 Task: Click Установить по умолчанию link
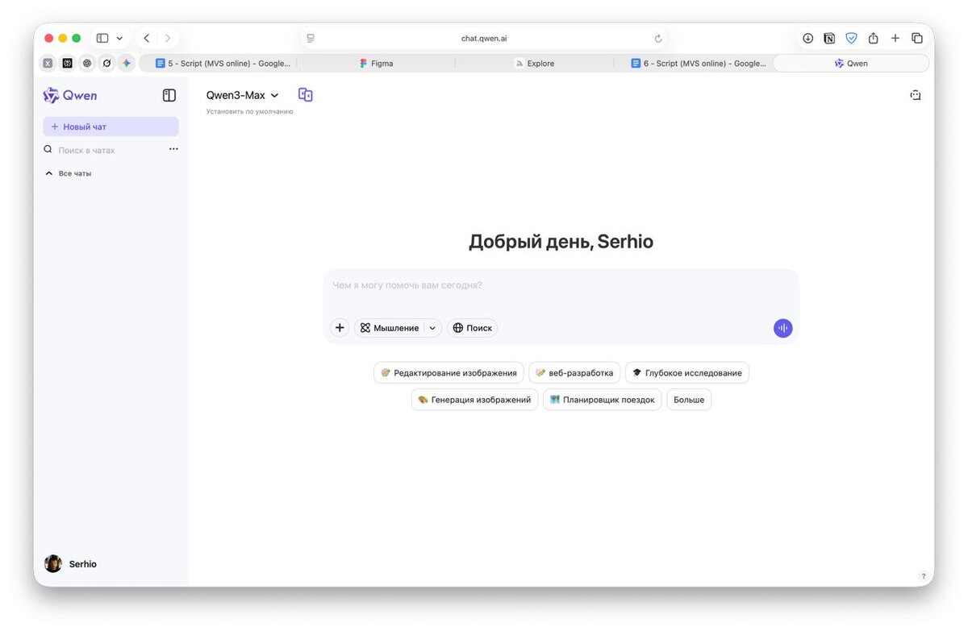coord(249,111)
